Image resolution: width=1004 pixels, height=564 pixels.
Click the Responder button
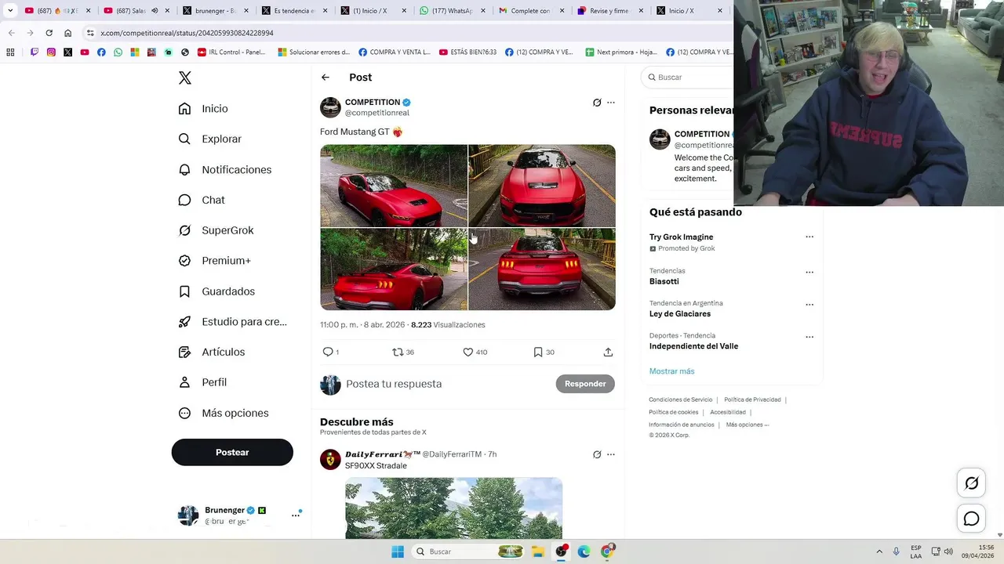(x=585, y=384)
